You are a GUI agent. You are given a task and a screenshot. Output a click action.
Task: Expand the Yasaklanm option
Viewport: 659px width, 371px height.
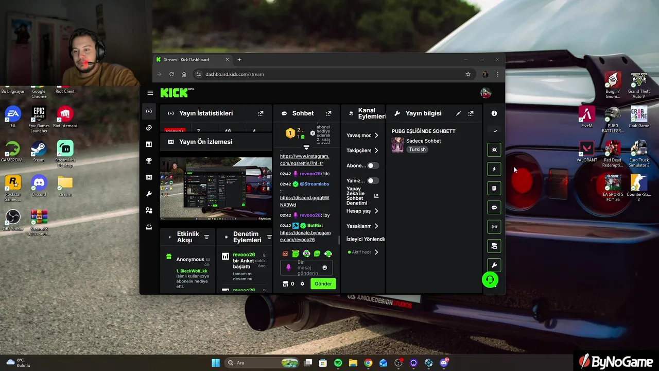click(376, 226)
